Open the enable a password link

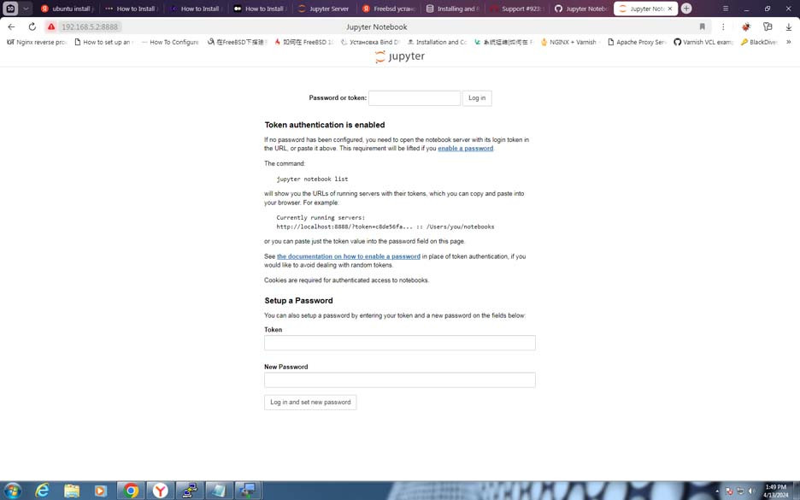tap(464, 148)
